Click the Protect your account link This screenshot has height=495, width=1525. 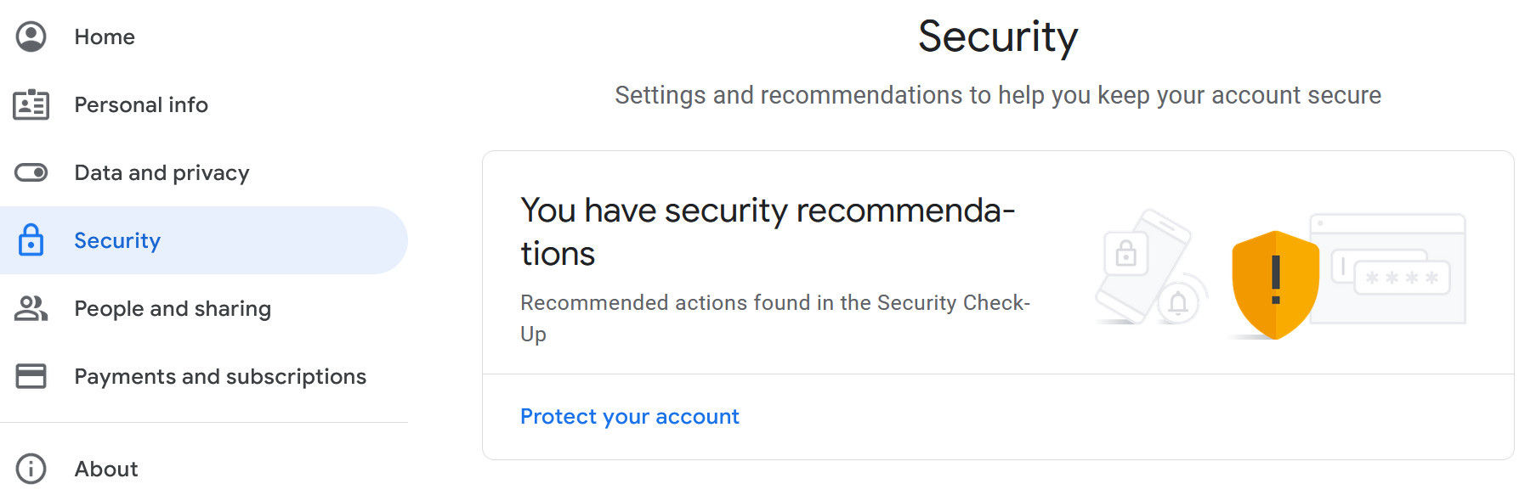pos(629,416)
